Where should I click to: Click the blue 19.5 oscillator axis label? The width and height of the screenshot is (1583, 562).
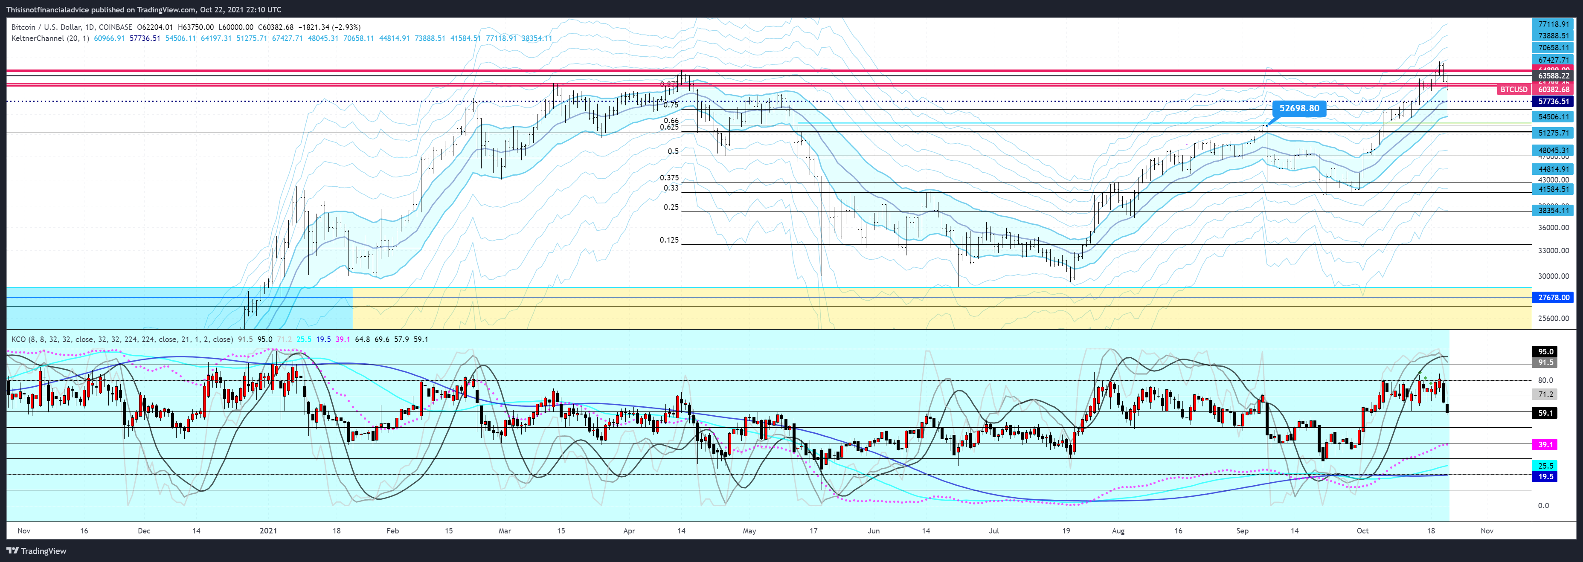tap(1545, 477)
